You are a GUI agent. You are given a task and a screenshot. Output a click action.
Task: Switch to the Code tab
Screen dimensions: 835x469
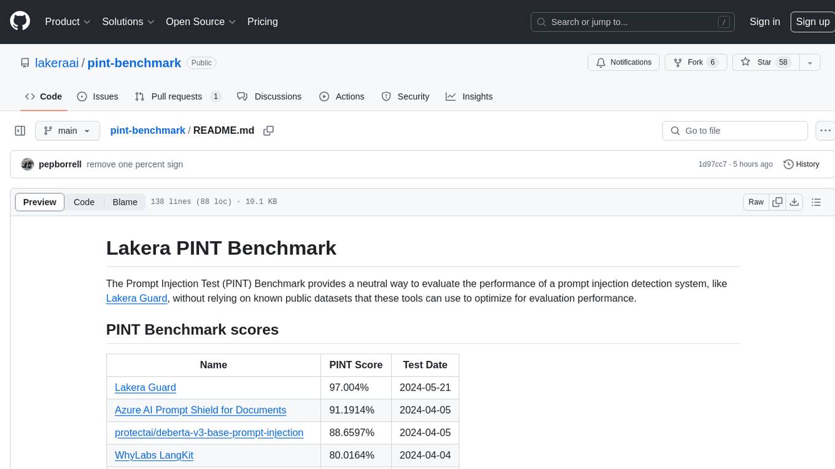click(44, 96)
